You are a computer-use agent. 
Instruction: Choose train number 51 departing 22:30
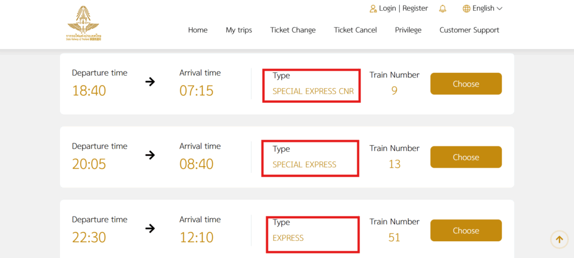point(466,231)
